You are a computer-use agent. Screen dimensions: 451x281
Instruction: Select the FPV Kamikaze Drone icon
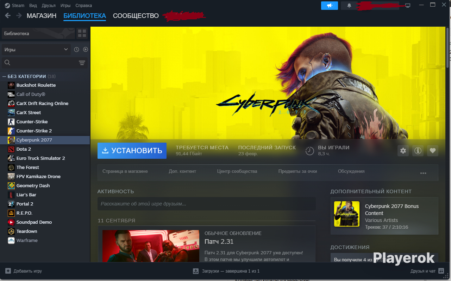pyautogui.click(x=11, y=177)
